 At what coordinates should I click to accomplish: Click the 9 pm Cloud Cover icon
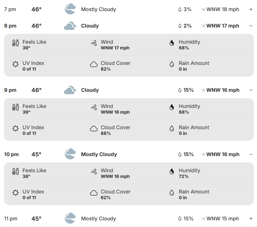click(94, 129)
